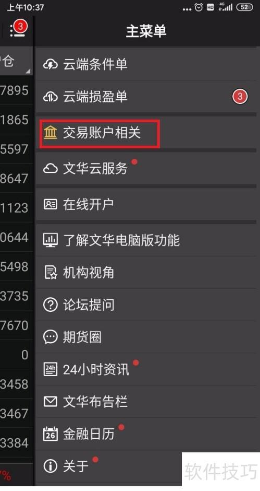This screenshot has width=260, height=491.
Task: Tap the envelope icon for 文华布告栏
Action: [51, 402]
